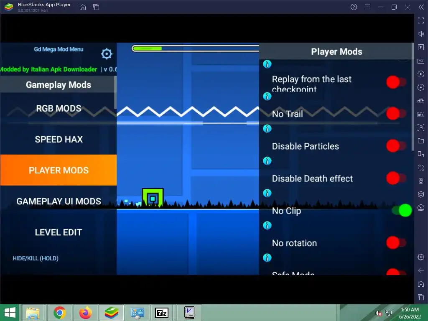Open the media manager folder icon
The width and height of the screenshot is (428, 321).
pos(421,141)
